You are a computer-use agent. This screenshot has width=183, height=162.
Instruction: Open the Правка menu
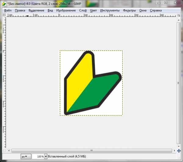tap(20, 10)
